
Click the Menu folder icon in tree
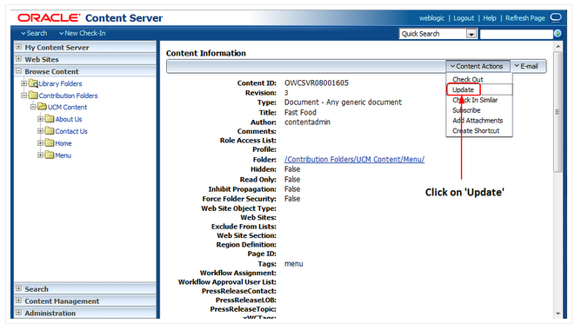coord(50,155)
